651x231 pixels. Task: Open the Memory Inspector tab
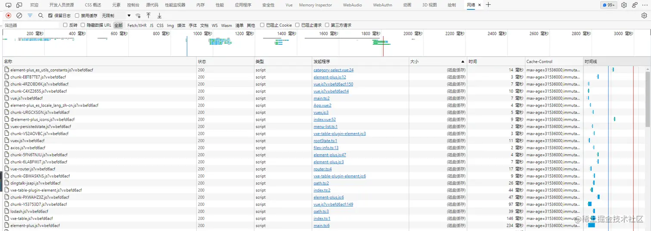[x=316, y=5]
